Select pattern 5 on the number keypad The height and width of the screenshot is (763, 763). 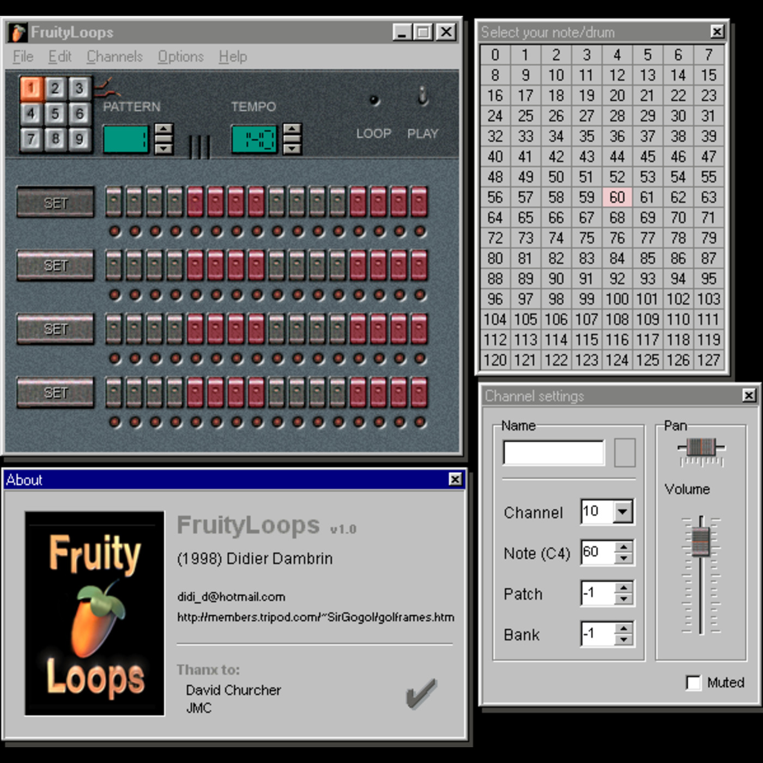point(55,113)
